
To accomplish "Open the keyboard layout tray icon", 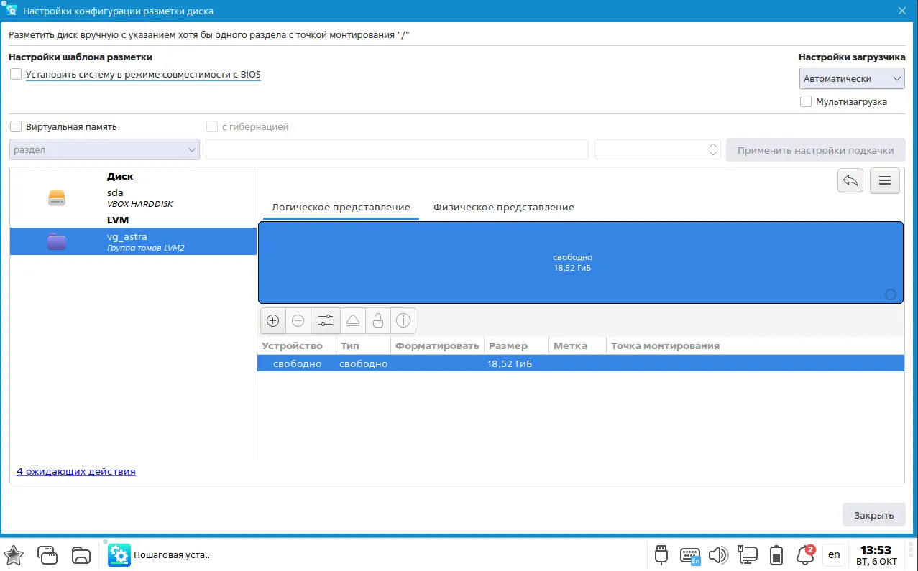I will click(690, 554).
